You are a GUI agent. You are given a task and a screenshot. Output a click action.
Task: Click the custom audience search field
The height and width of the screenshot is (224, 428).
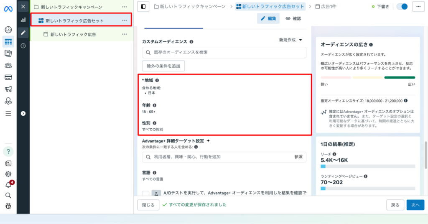coord(224,52)
